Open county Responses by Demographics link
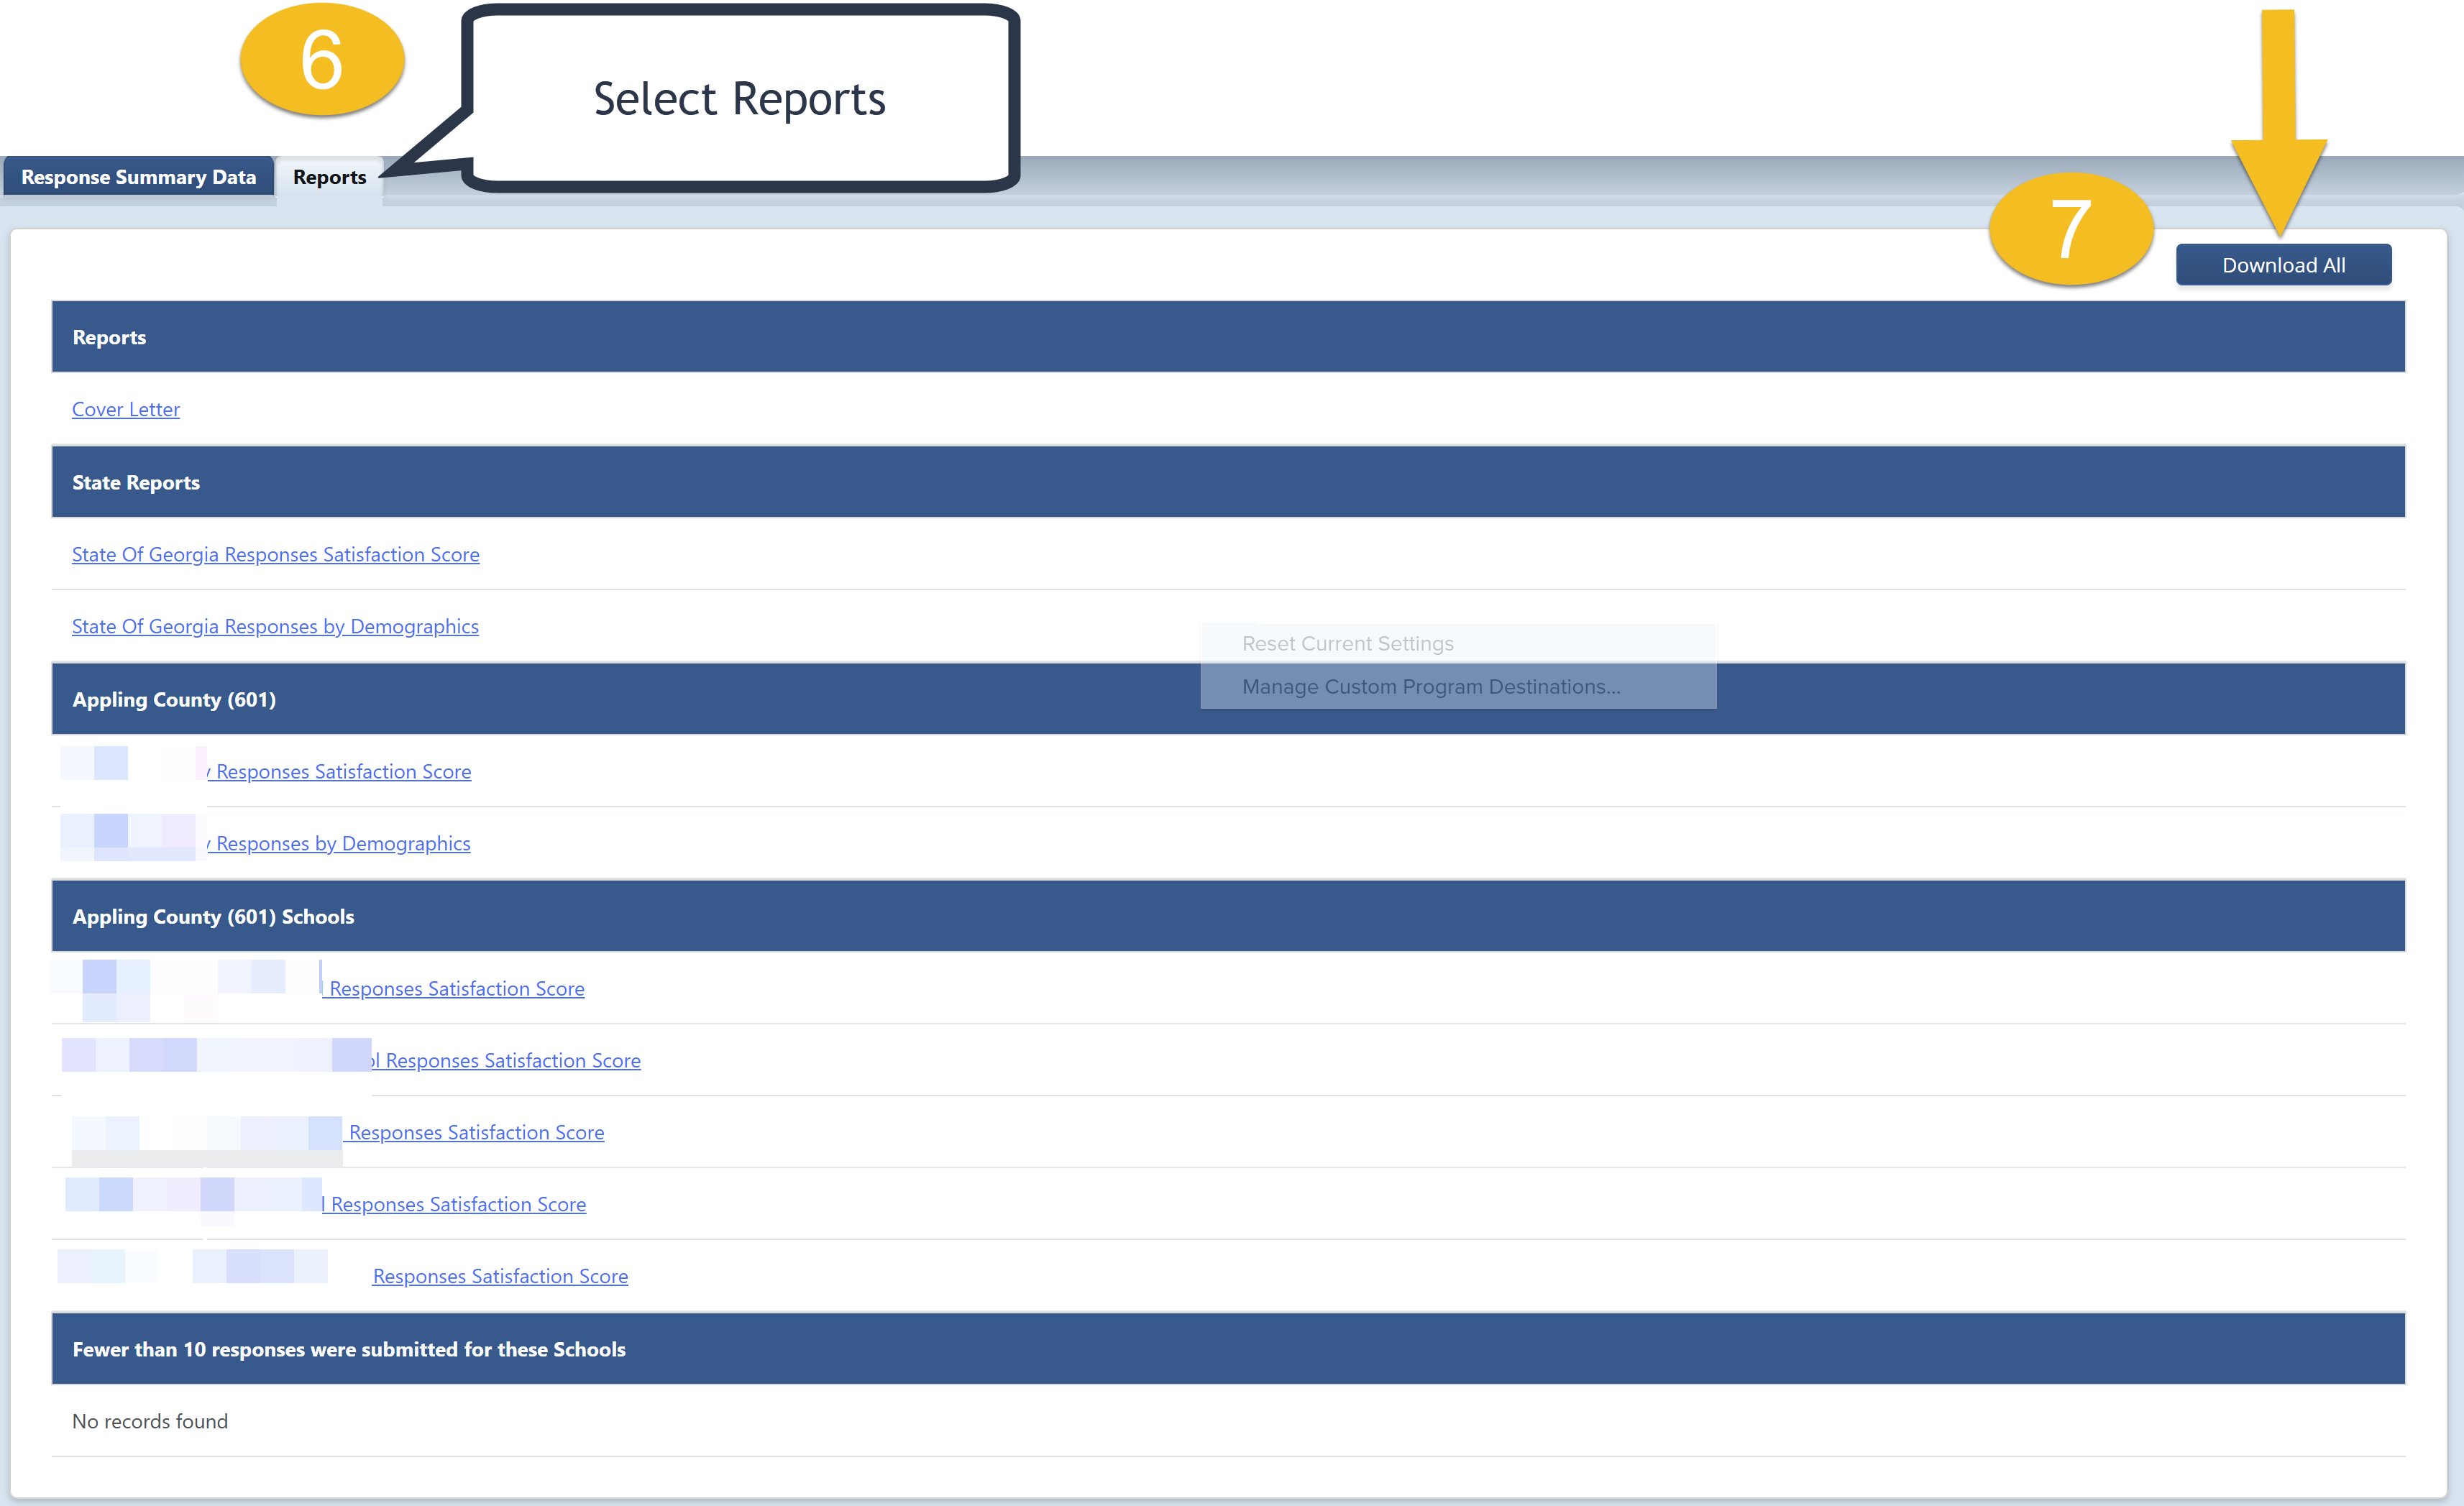Image resolution: width=2464 pixels, height=1506 pixels. tap(343, 843)
